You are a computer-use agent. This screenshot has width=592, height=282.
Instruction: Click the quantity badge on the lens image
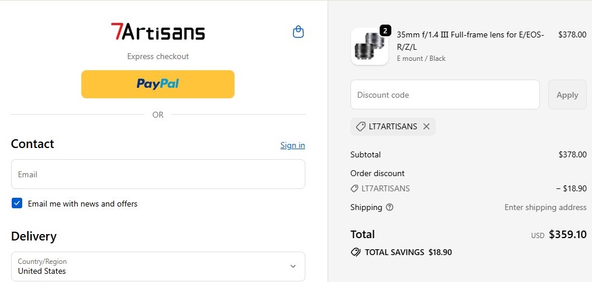pyautogui.click(x=385, y=30)
